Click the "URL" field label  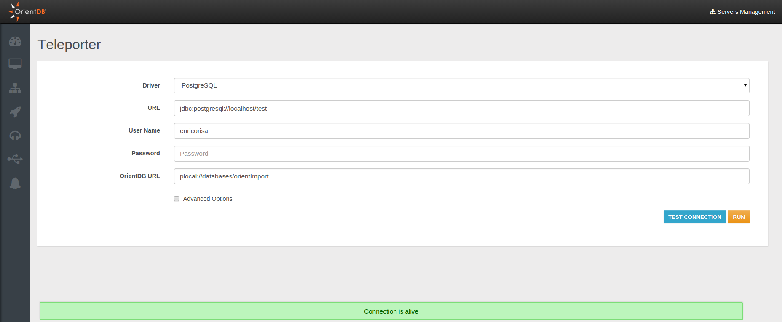pos(154,108)
